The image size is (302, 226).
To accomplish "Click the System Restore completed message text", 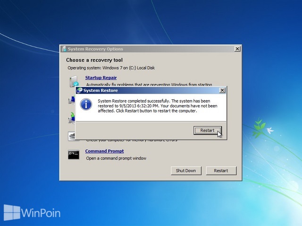I will (157, 106).
